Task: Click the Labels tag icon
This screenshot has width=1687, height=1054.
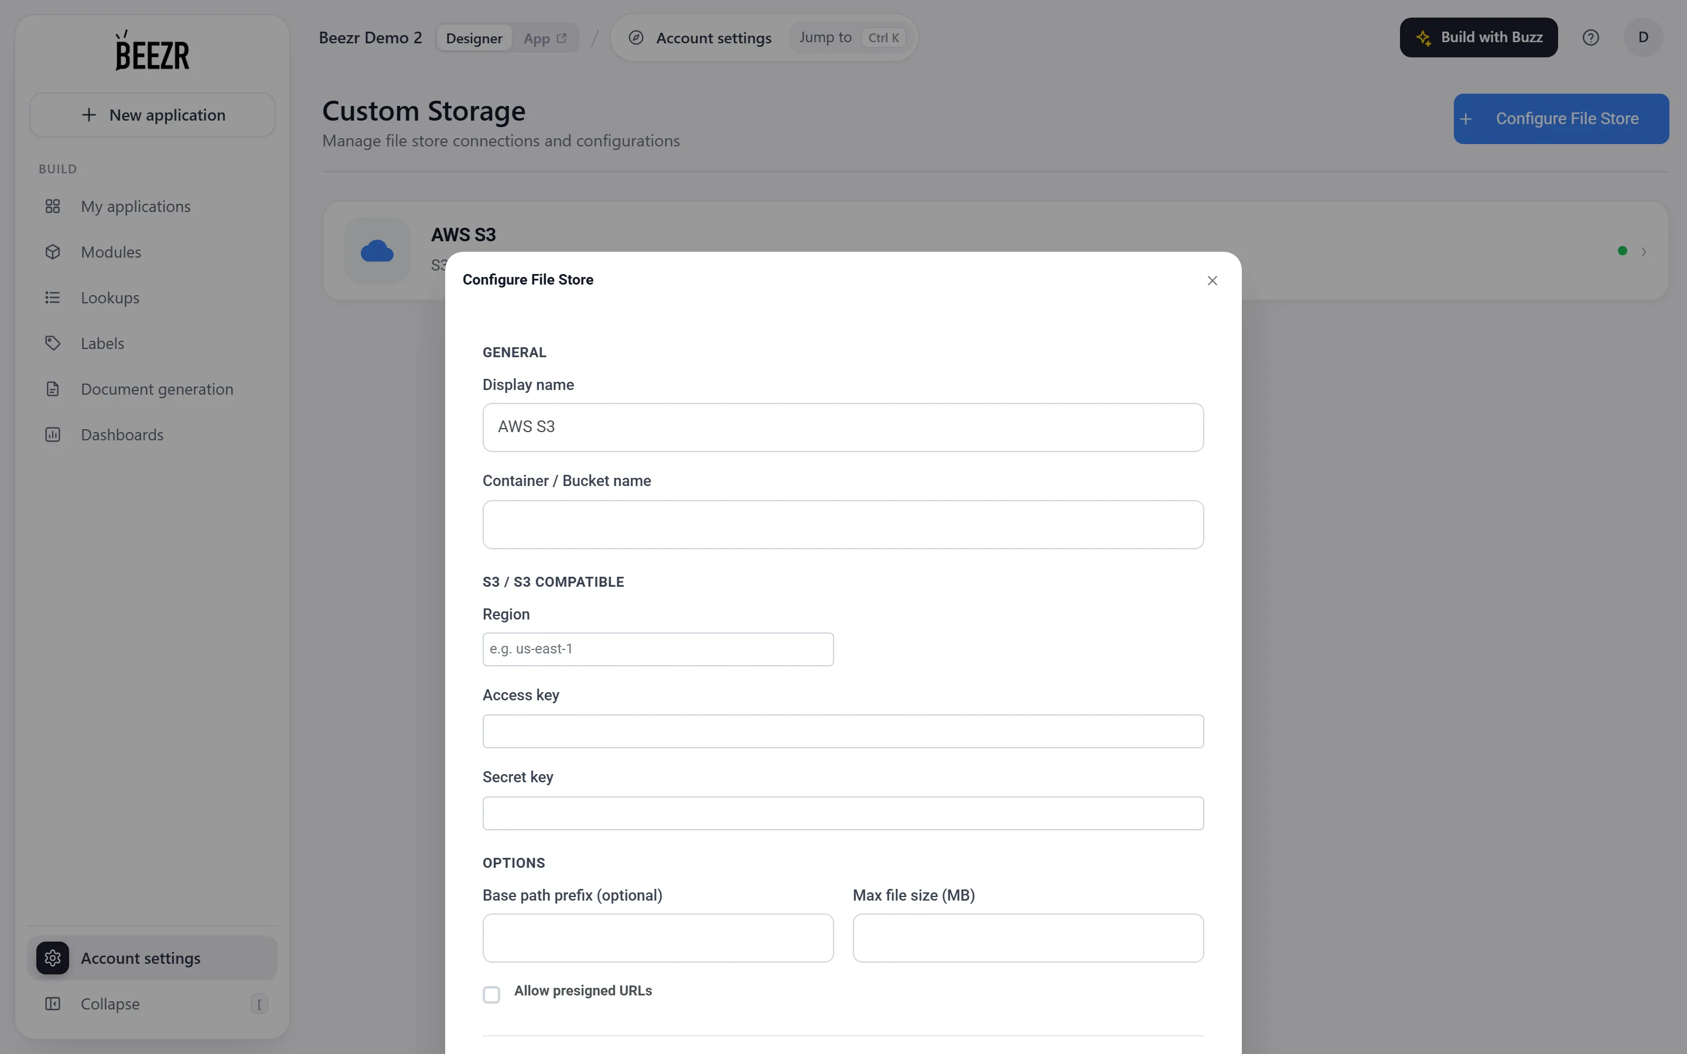Action: [53, 343]
